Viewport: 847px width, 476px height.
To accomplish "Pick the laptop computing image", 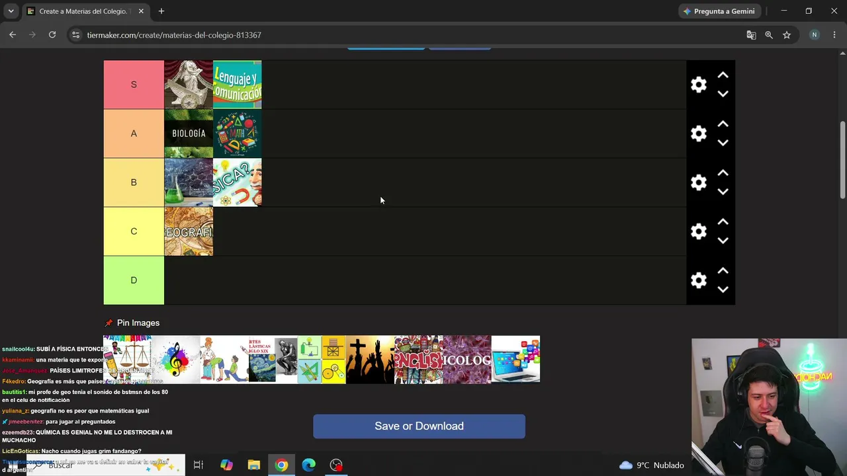I will (x=515, y=359).
